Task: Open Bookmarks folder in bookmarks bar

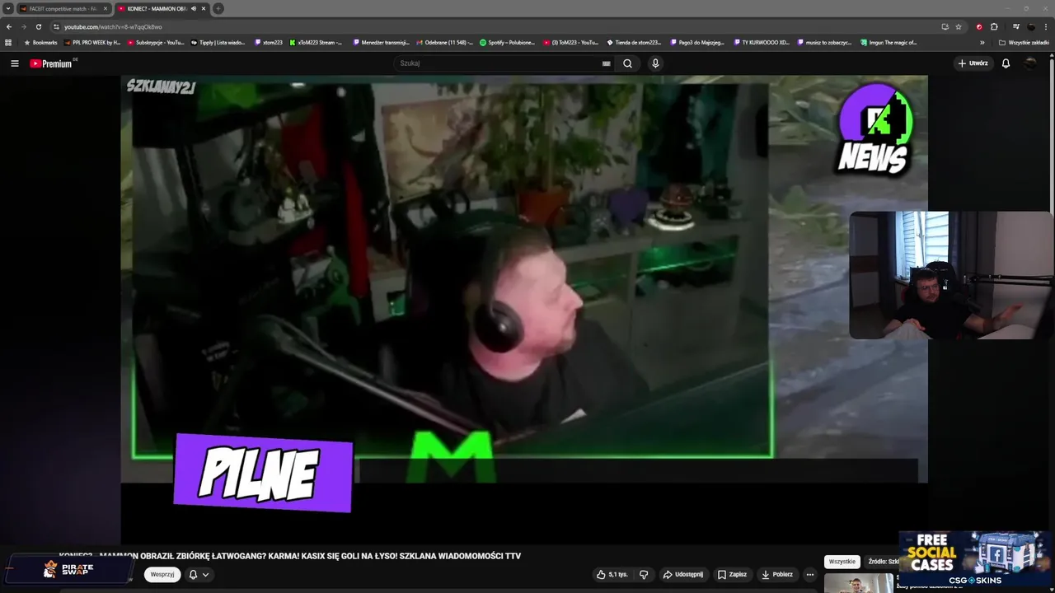Action: point(40,42)
